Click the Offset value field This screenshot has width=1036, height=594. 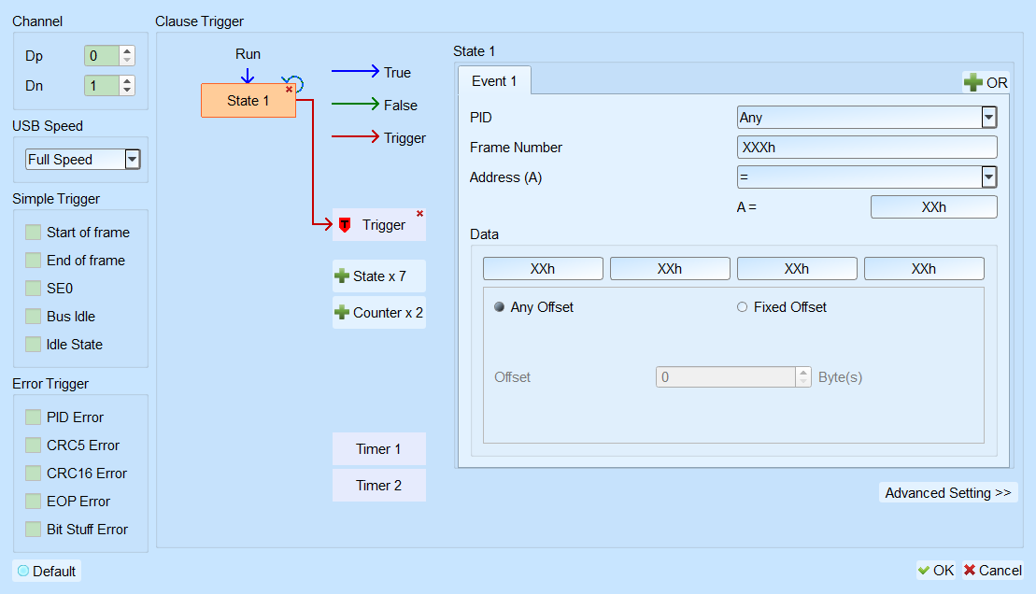coord(726,376)
